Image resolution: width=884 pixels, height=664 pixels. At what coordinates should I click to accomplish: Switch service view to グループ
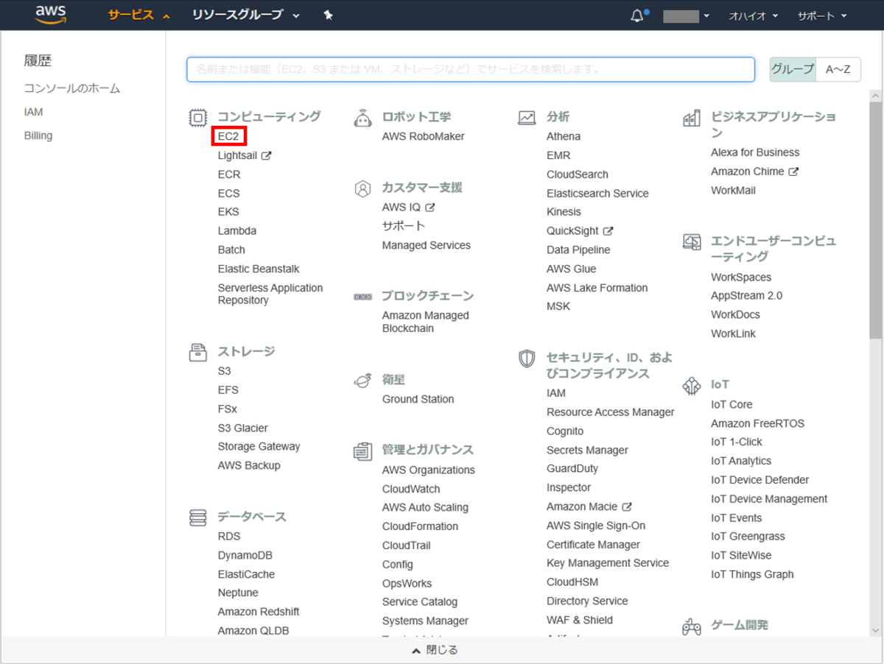793,69
